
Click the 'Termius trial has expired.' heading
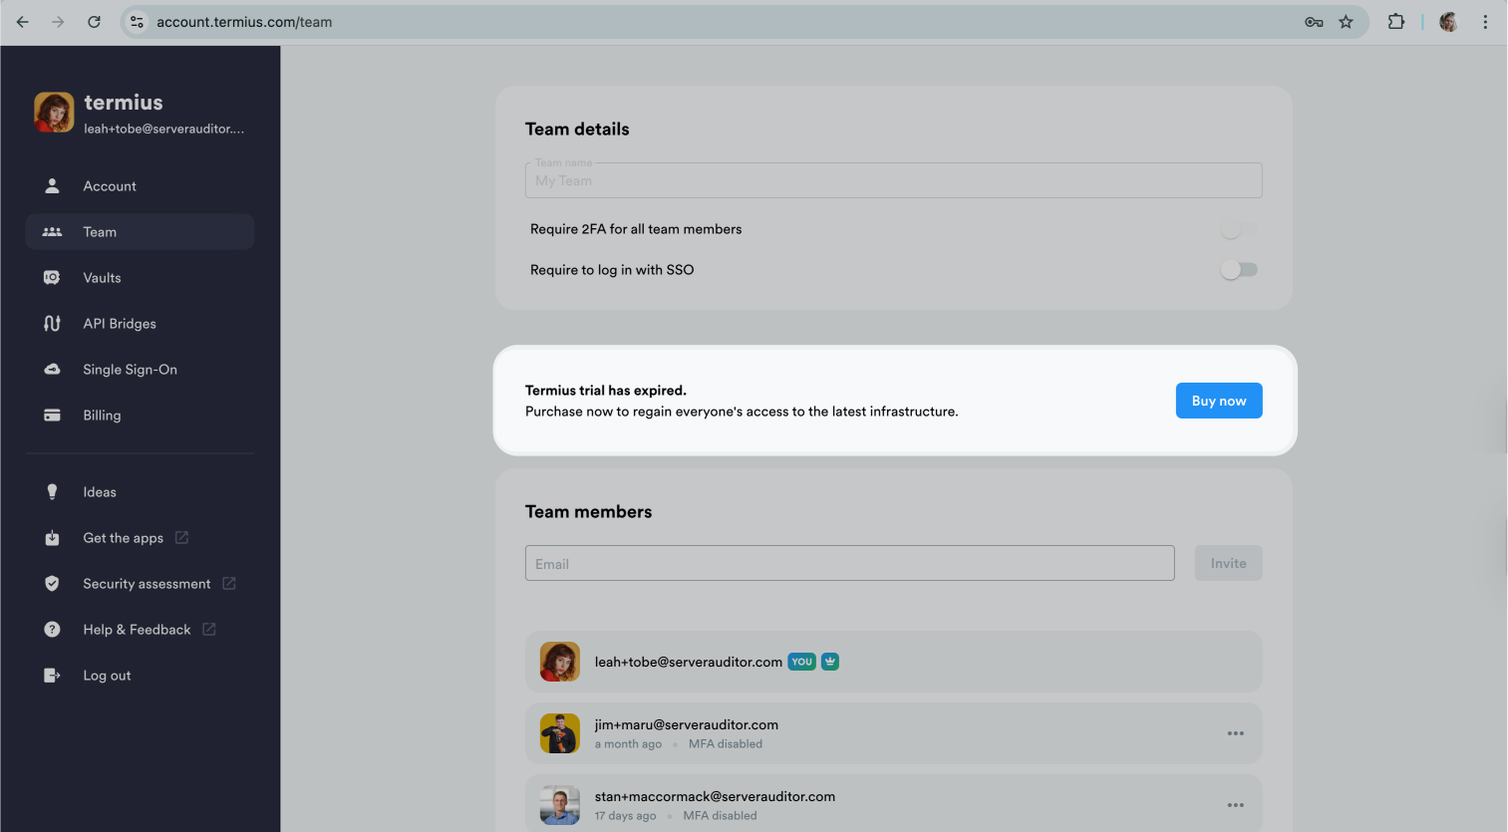point(606,391)
